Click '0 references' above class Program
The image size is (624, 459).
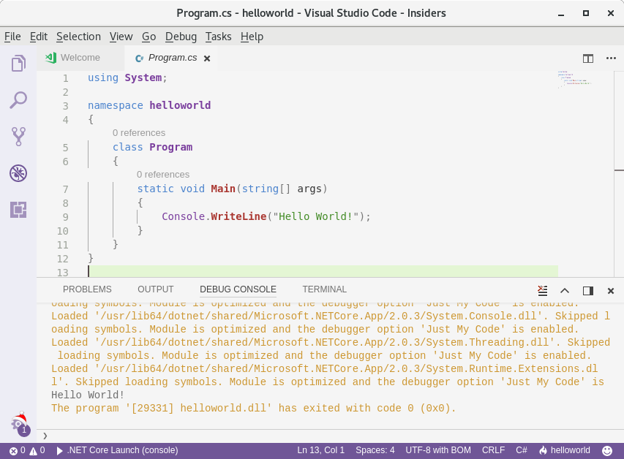click(x=139, y=133)
